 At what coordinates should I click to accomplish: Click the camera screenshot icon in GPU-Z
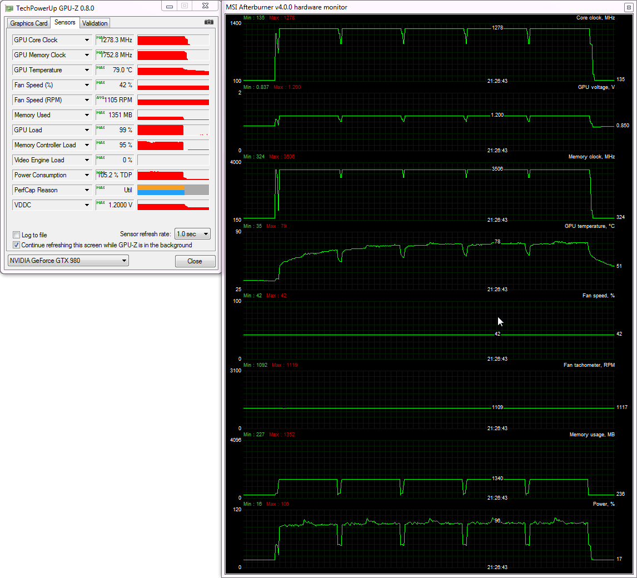[x=208, y=22]
